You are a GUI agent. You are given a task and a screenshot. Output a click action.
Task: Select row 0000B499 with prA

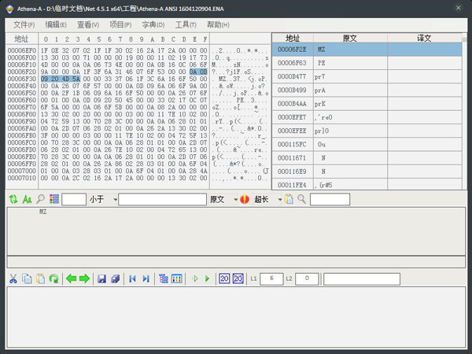click(367, 90)
